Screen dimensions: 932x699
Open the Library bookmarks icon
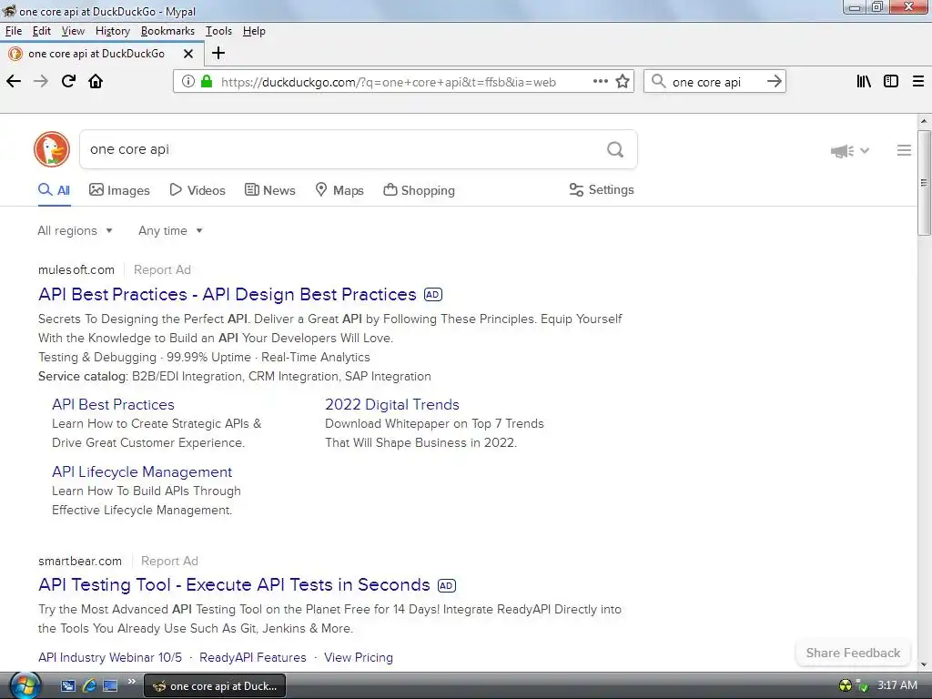pyautogui.click(x=864, y=81)
